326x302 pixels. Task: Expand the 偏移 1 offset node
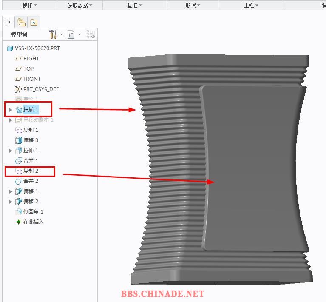coord(11,191)
